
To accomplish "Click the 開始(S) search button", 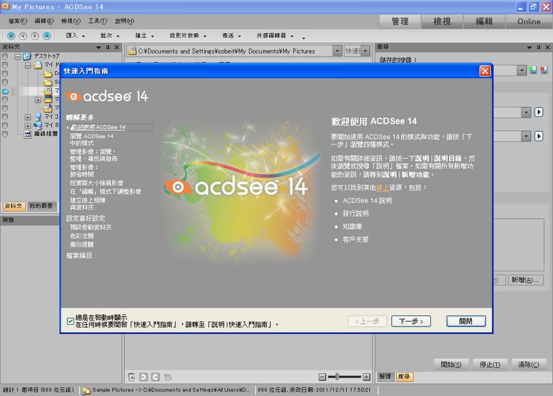I will (451, 364).
